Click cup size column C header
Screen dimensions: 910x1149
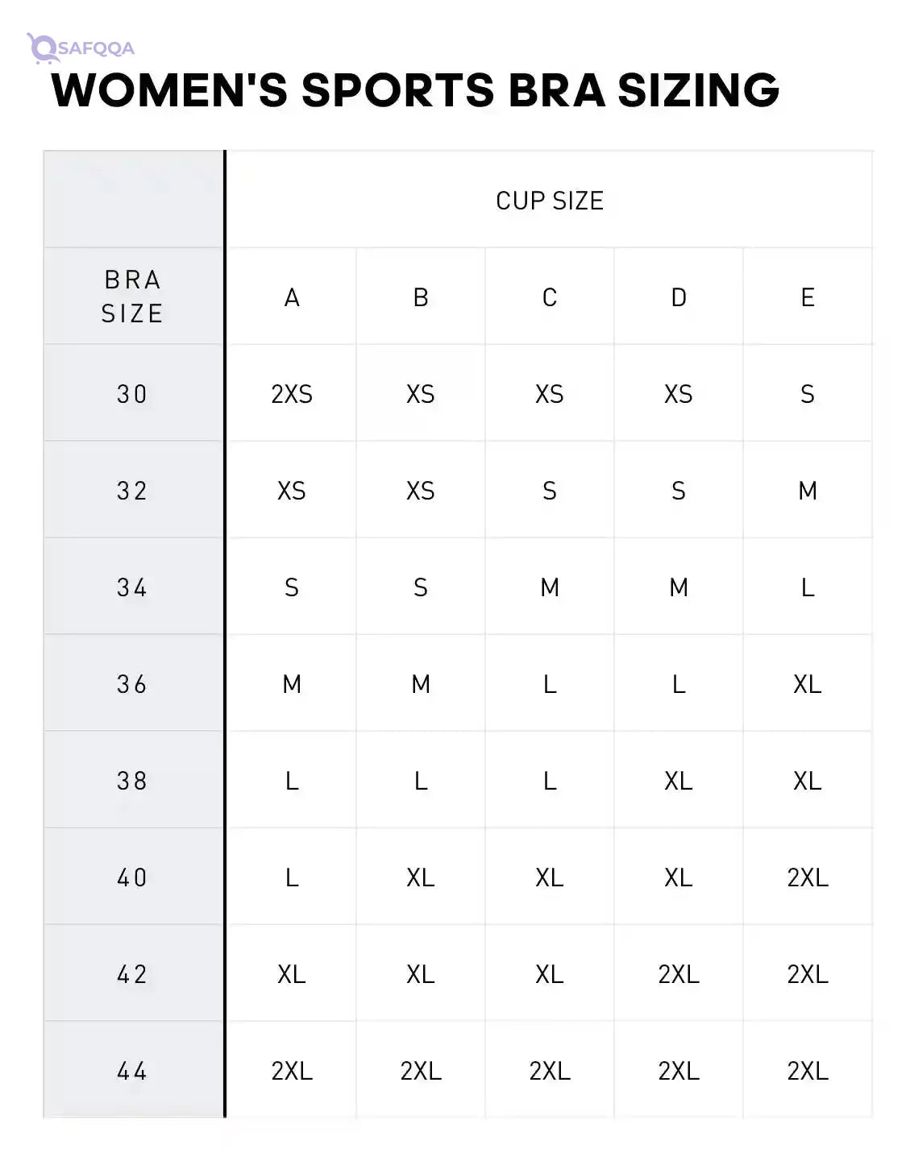click(x=550, y=297)
